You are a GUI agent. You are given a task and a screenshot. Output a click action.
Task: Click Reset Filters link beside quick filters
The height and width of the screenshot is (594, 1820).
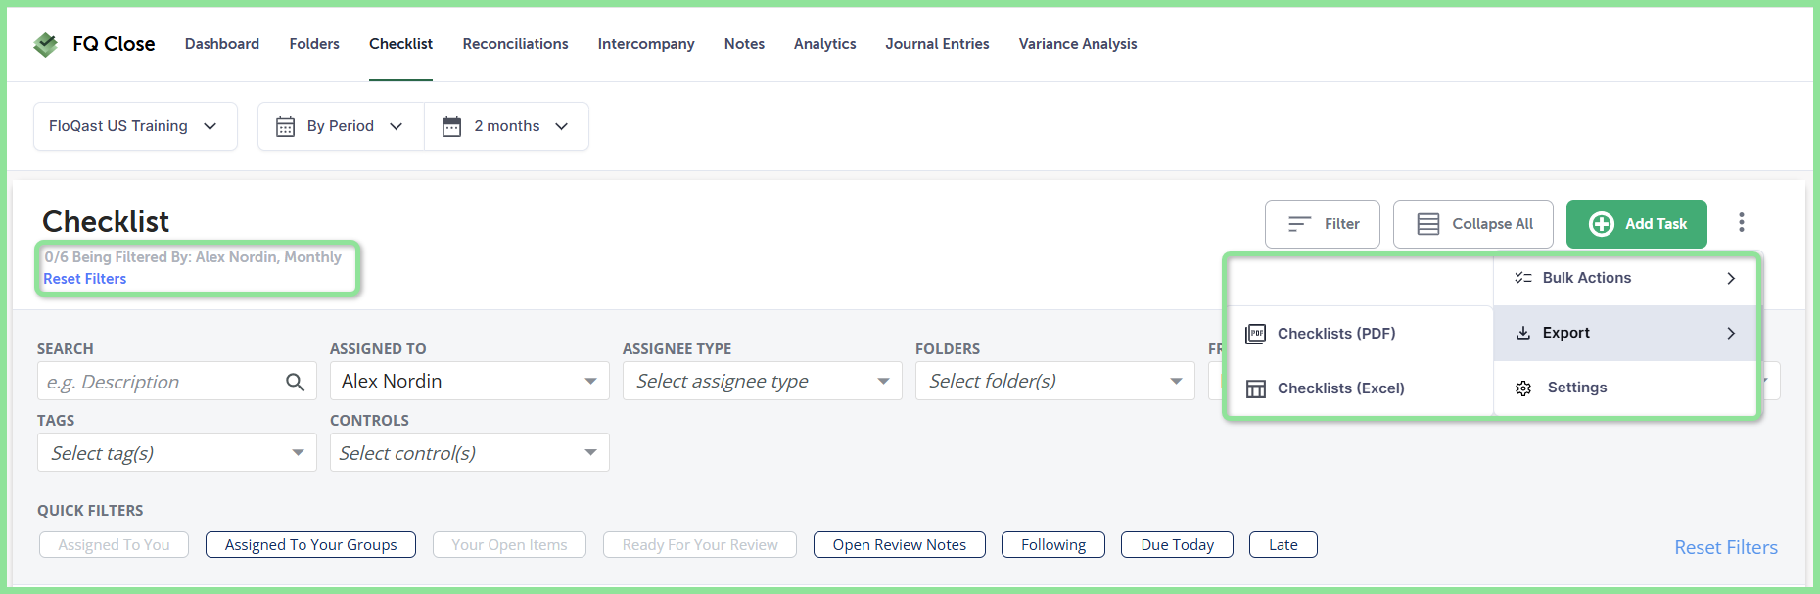[1726, 547]
